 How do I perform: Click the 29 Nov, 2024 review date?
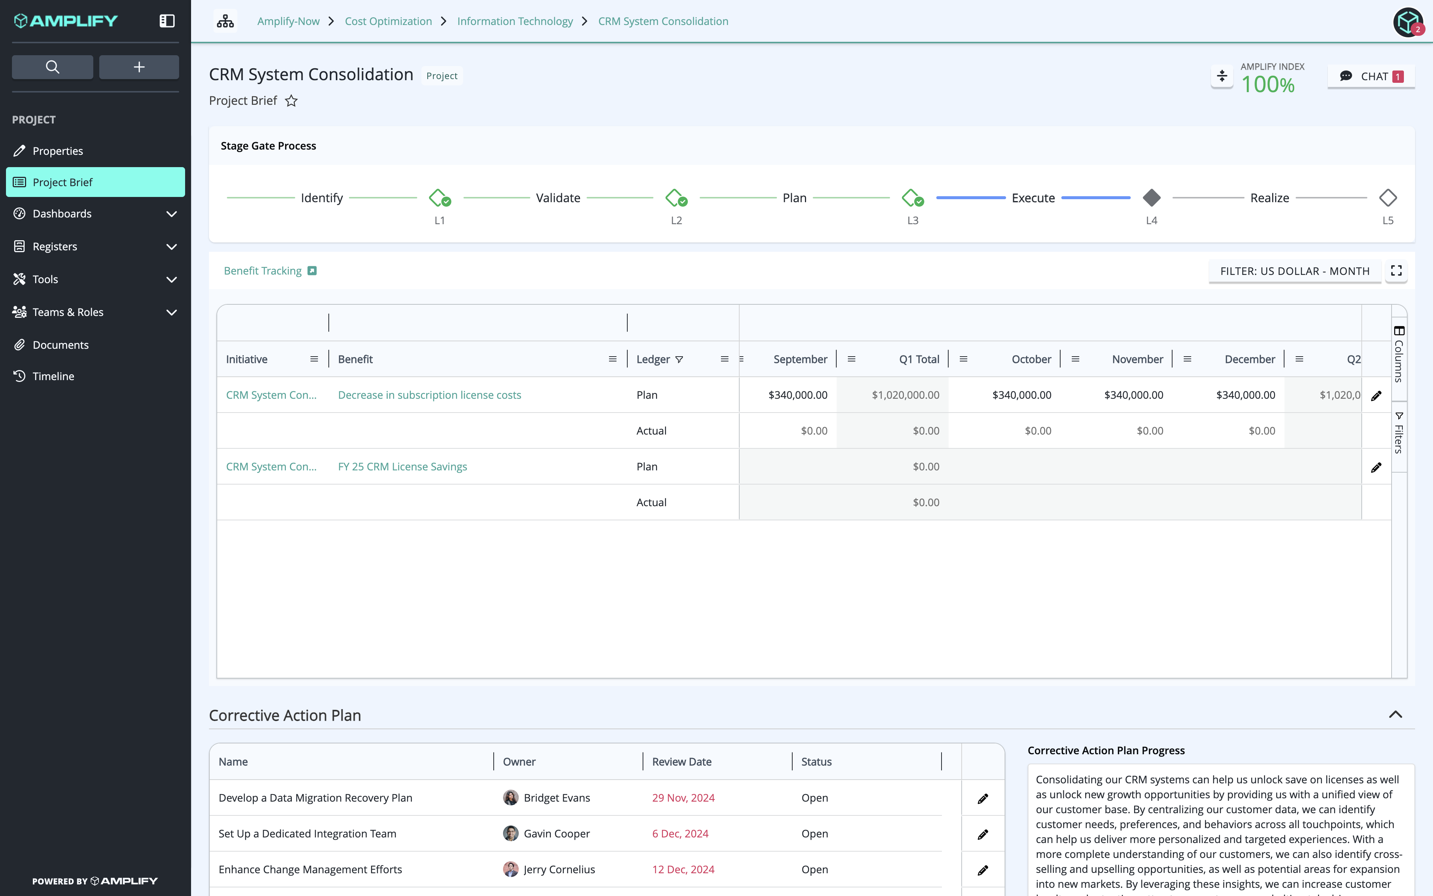pos(683,798)
